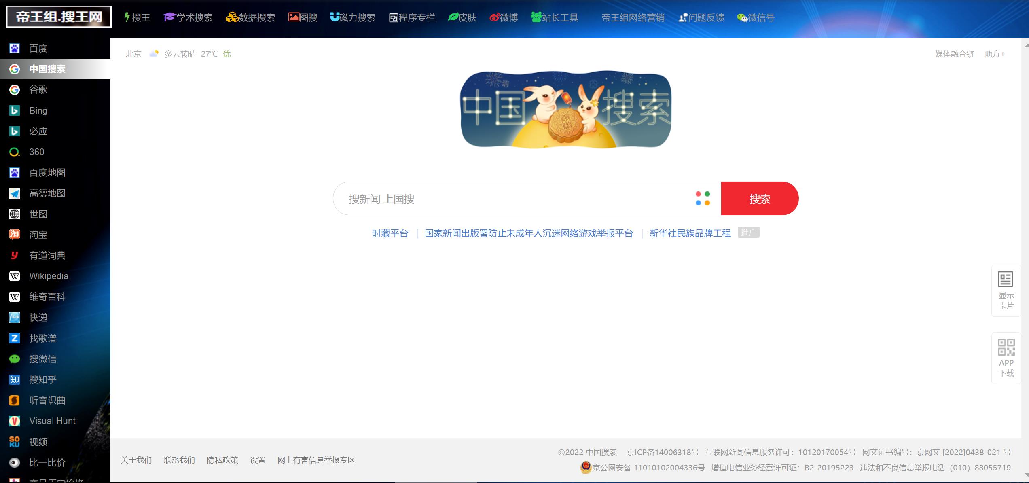Open 站长工具 in top navigation
Viewport: 1029px width, 483px height.
555,17
